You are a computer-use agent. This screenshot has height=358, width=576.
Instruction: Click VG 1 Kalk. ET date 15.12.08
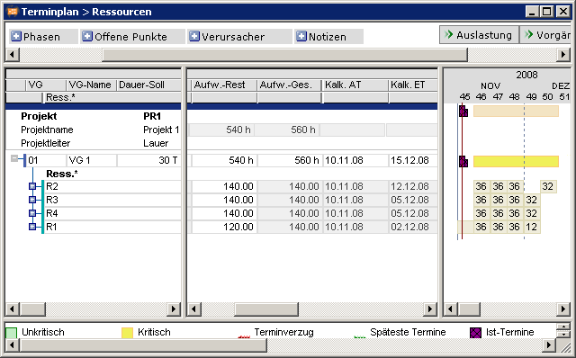point(413,160)
